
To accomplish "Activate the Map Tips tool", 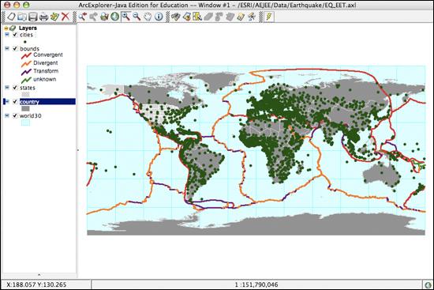I will 197,17.
